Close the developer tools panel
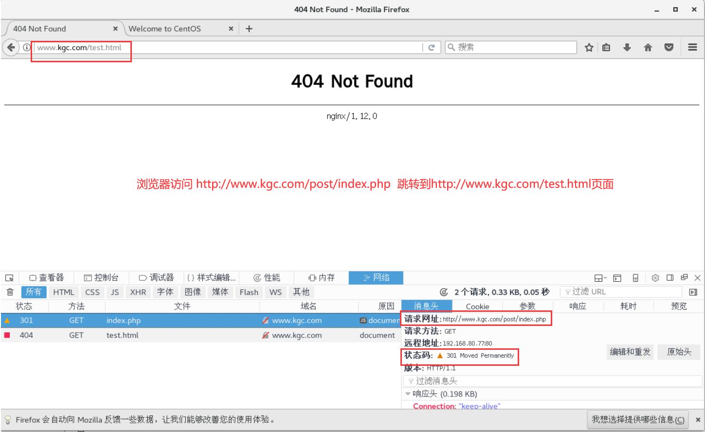Viewport: 705px width, 432px height. point(698,278)
